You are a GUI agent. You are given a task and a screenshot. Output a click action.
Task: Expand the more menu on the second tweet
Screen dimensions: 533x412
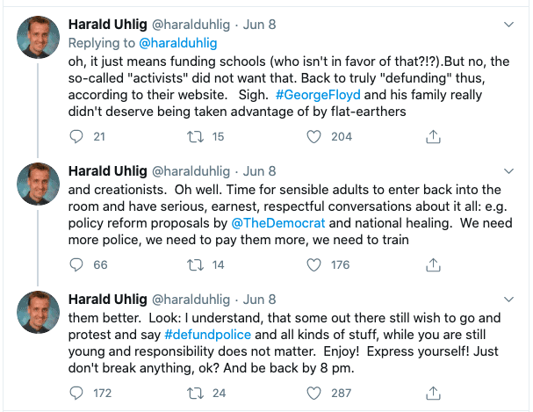coord(508,169)
